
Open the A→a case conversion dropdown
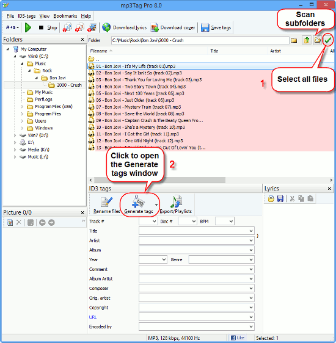pos(12,27)
